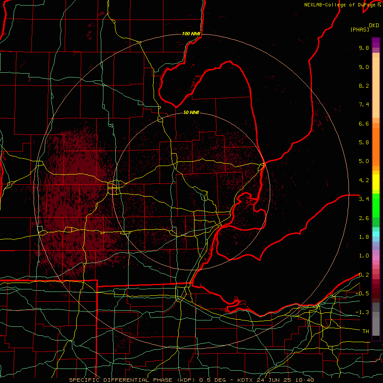Image resolution: width=383 pixels, height=383 pixels.
Task: Click the 2.6 scale value
Action: 364,218
